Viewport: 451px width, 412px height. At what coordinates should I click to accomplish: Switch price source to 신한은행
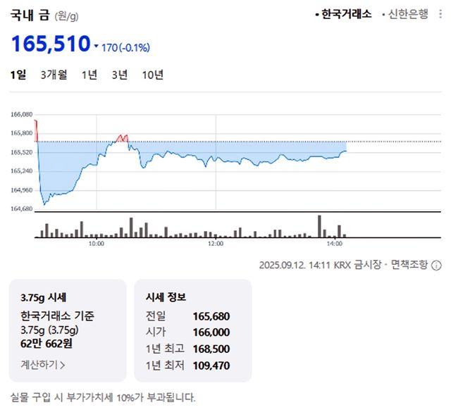tap(407, 14)
